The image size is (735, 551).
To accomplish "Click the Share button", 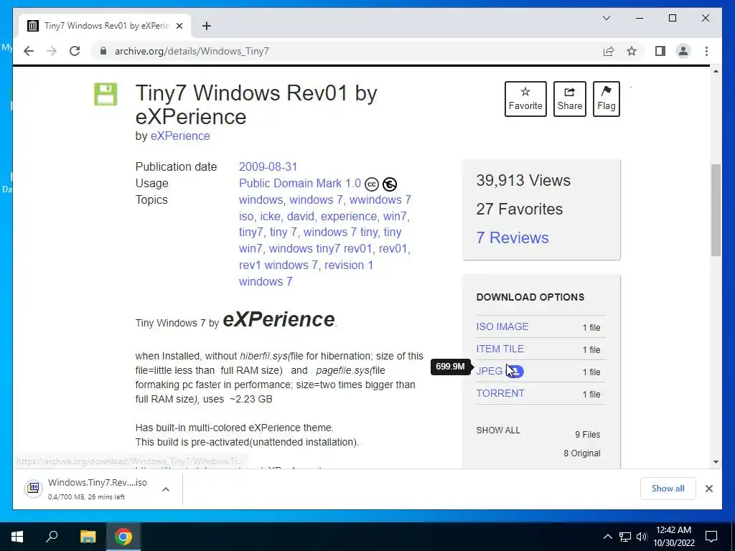I will 569,99.
